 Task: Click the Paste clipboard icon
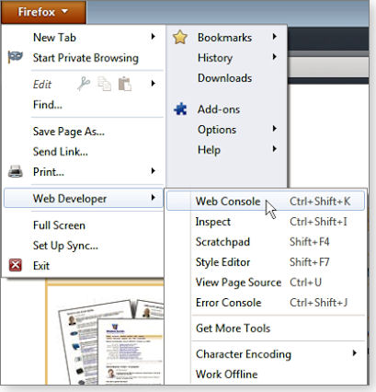coord(125,84)
